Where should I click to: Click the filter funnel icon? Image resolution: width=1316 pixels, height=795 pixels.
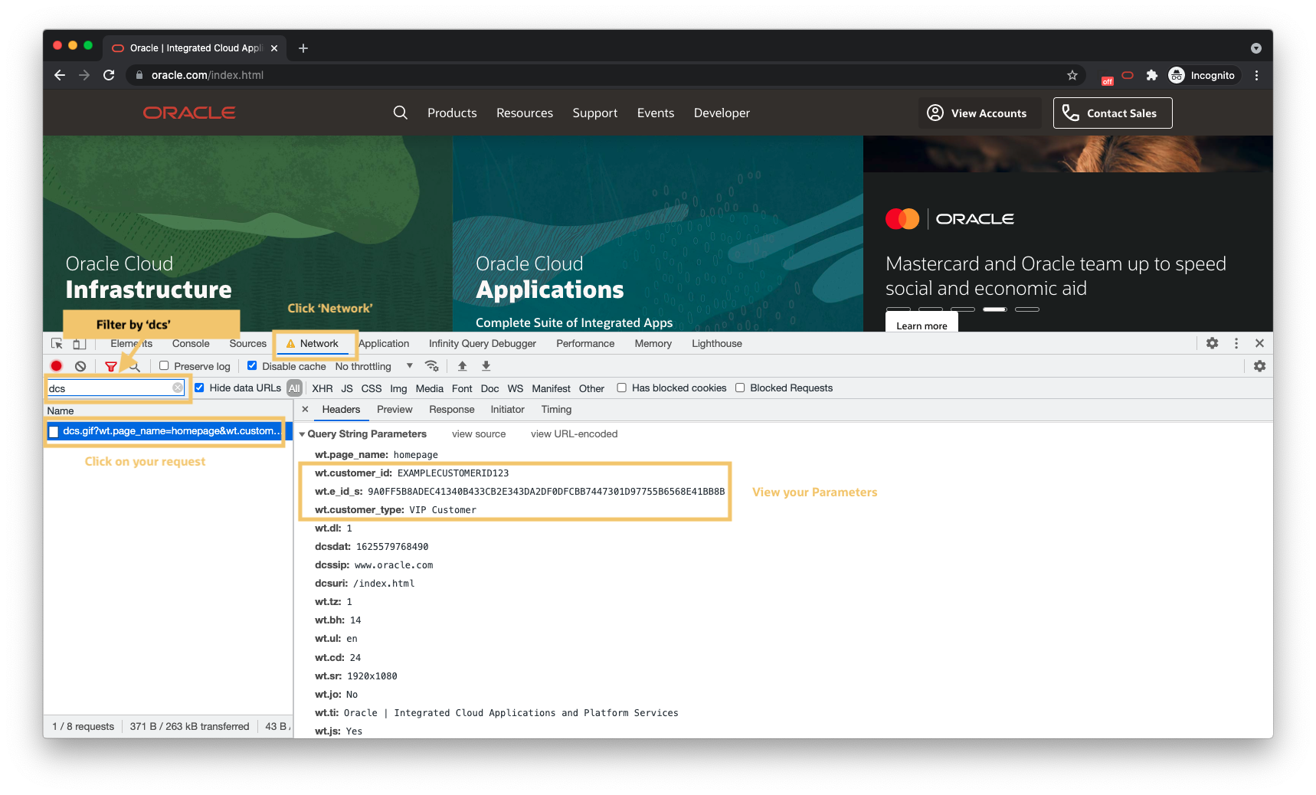[x=112, y=366]
